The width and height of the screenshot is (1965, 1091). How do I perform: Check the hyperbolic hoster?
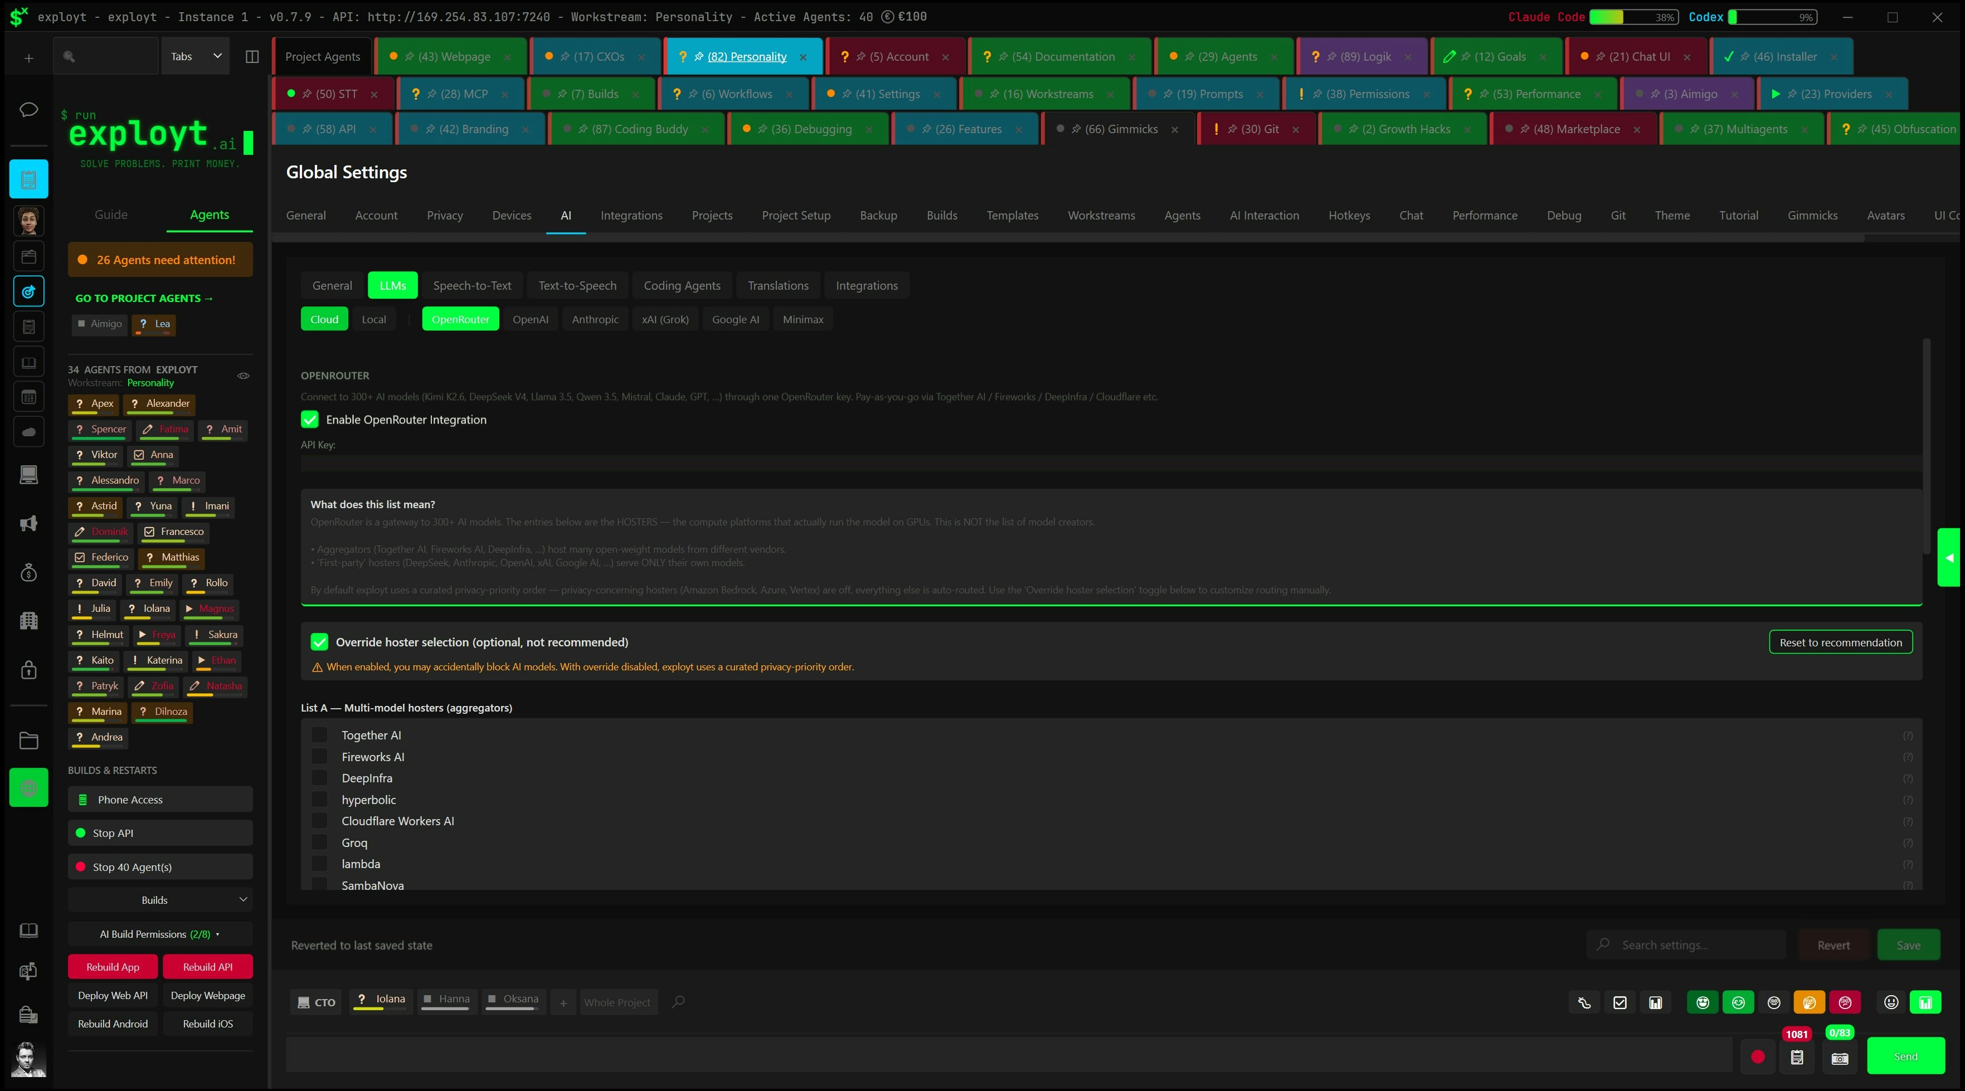pyautogui.click(x=320, y=800)
